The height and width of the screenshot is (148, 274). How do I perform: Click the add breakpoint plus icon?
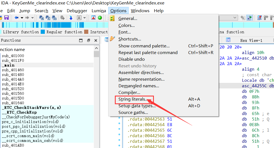click(x=266, y=18)
